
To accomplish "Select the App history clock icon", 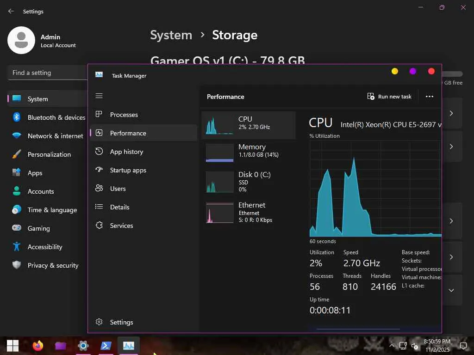I will pos(99,152).
